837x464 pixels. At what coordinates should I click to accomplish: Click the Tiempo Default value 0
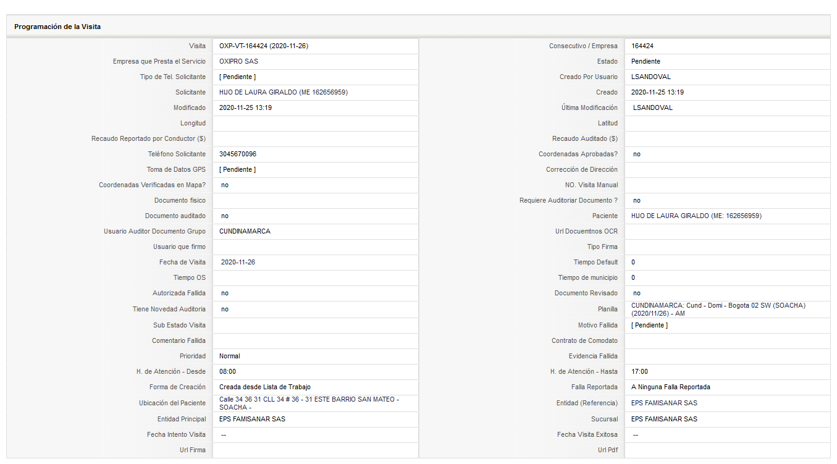633,263
